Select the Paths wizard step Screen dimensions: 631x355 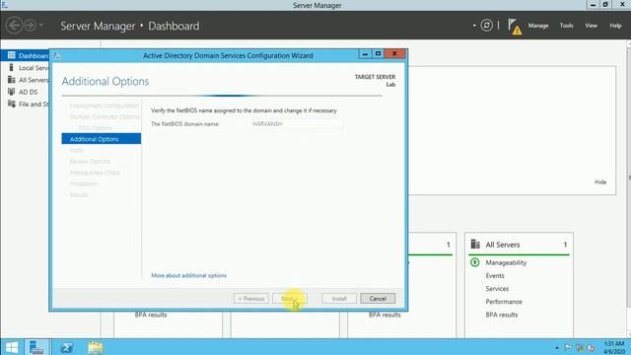pos(76,150)
